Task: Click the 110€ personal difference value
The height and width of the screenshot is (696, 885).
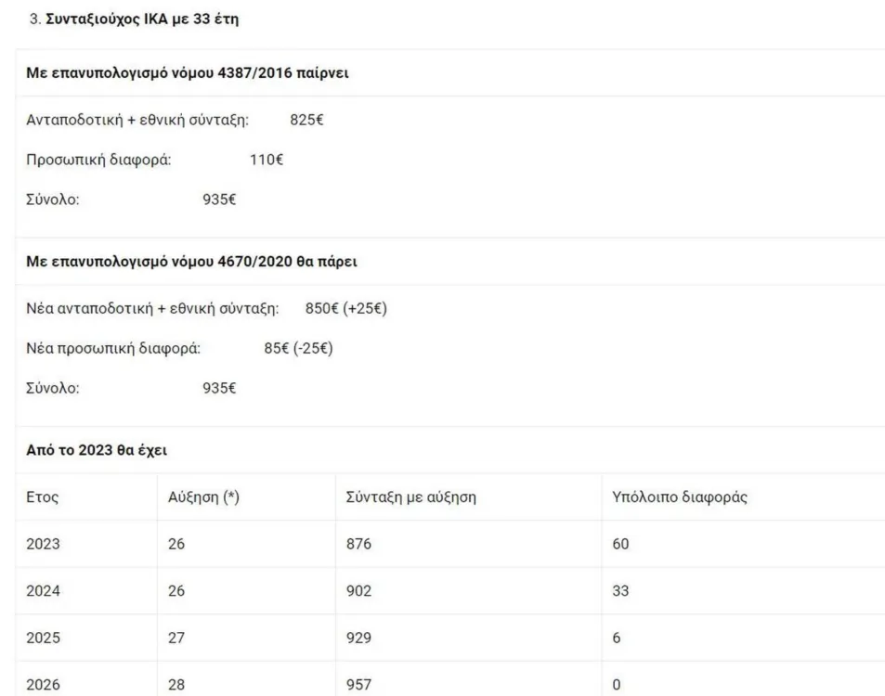Action: [x=267, y=160]
